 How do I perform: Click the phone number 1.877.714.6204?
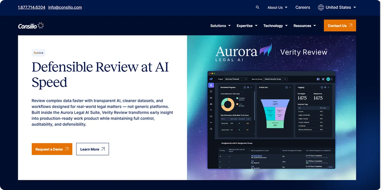31,7
